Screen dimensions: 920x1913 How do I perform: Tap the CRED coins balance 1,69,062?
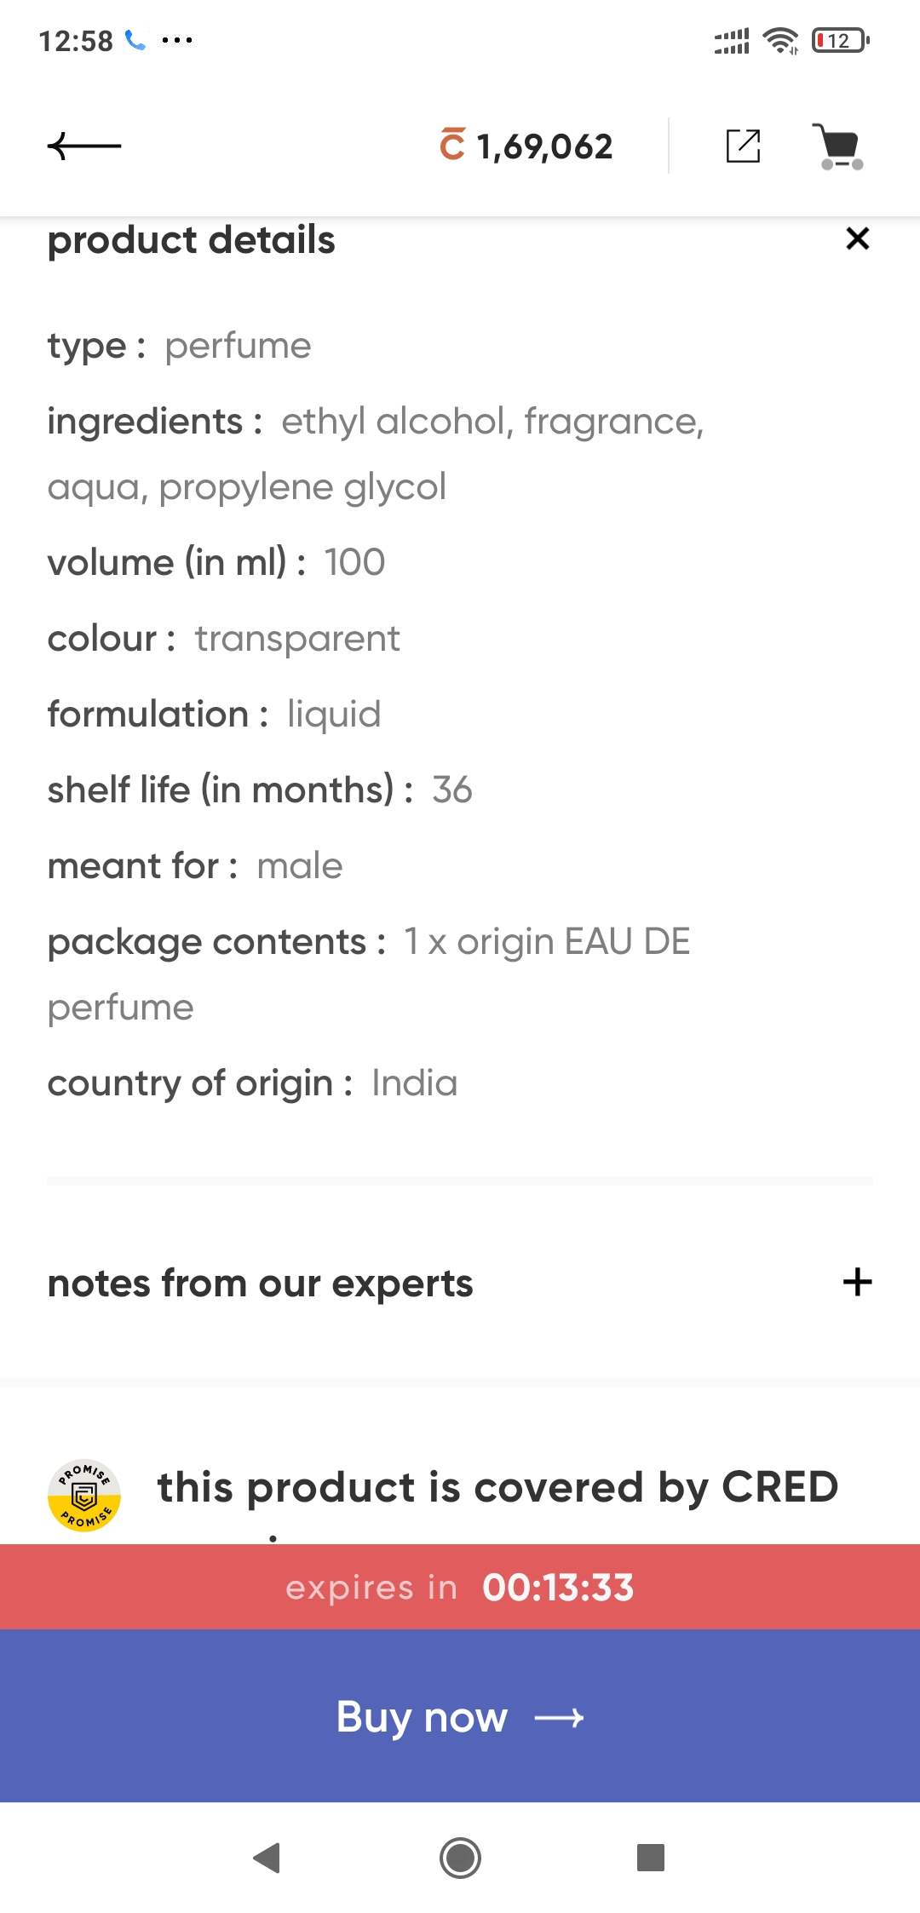[x=526, y=146]
